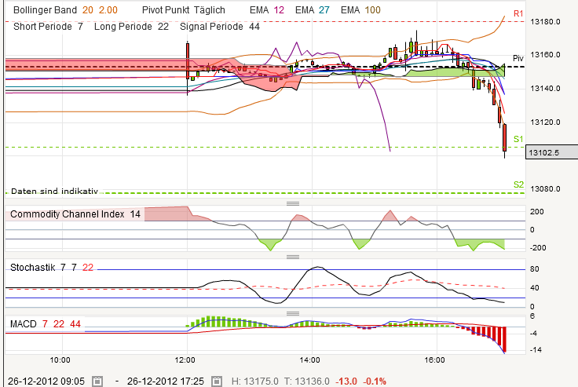Grab the divider handle above Stochastik panel

[293, 257]
